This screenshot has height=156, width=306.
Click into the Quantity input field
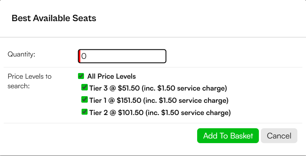122,56
